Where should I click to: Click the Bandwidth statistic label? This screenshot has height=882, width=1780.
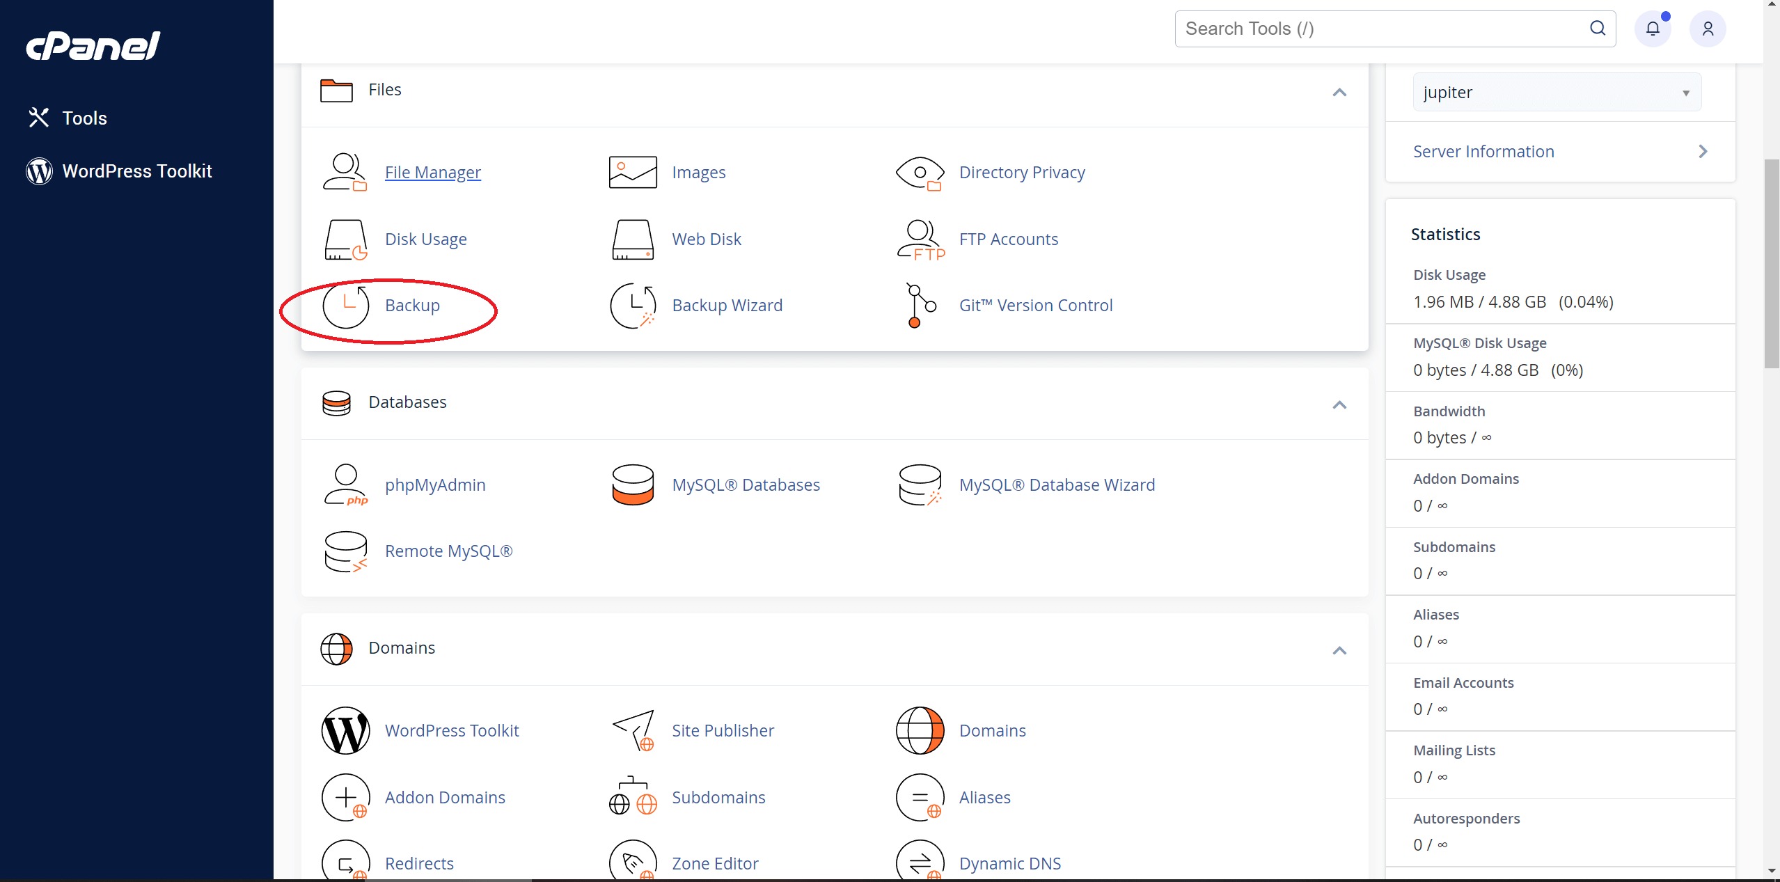(x=1449, y=411)
